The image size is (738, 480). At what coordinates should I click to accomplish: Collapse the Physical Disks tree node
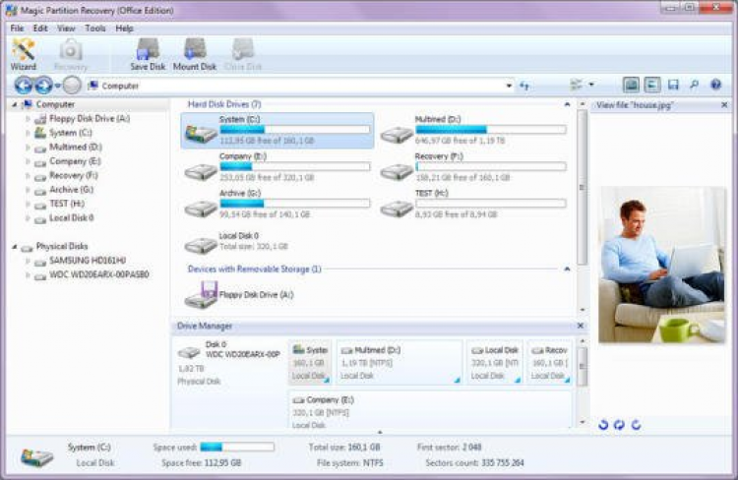[14, 246]
